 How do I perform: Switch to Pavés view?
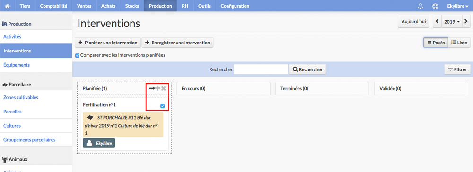point(436,43)
